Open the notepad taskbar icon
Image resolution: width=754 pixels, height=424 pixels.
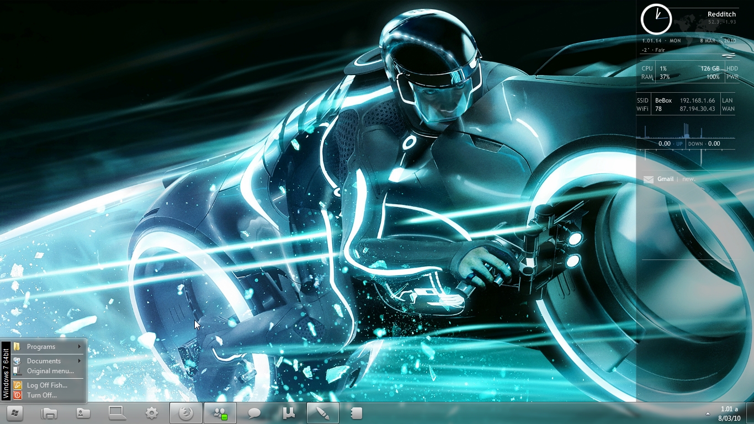pyautogui.click(x=357, y=413)
